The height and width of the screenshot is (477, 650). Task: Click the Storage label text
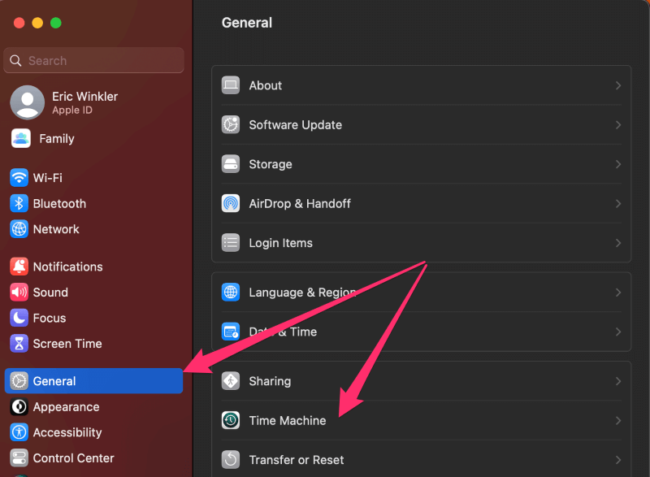(x=271, y=164)
